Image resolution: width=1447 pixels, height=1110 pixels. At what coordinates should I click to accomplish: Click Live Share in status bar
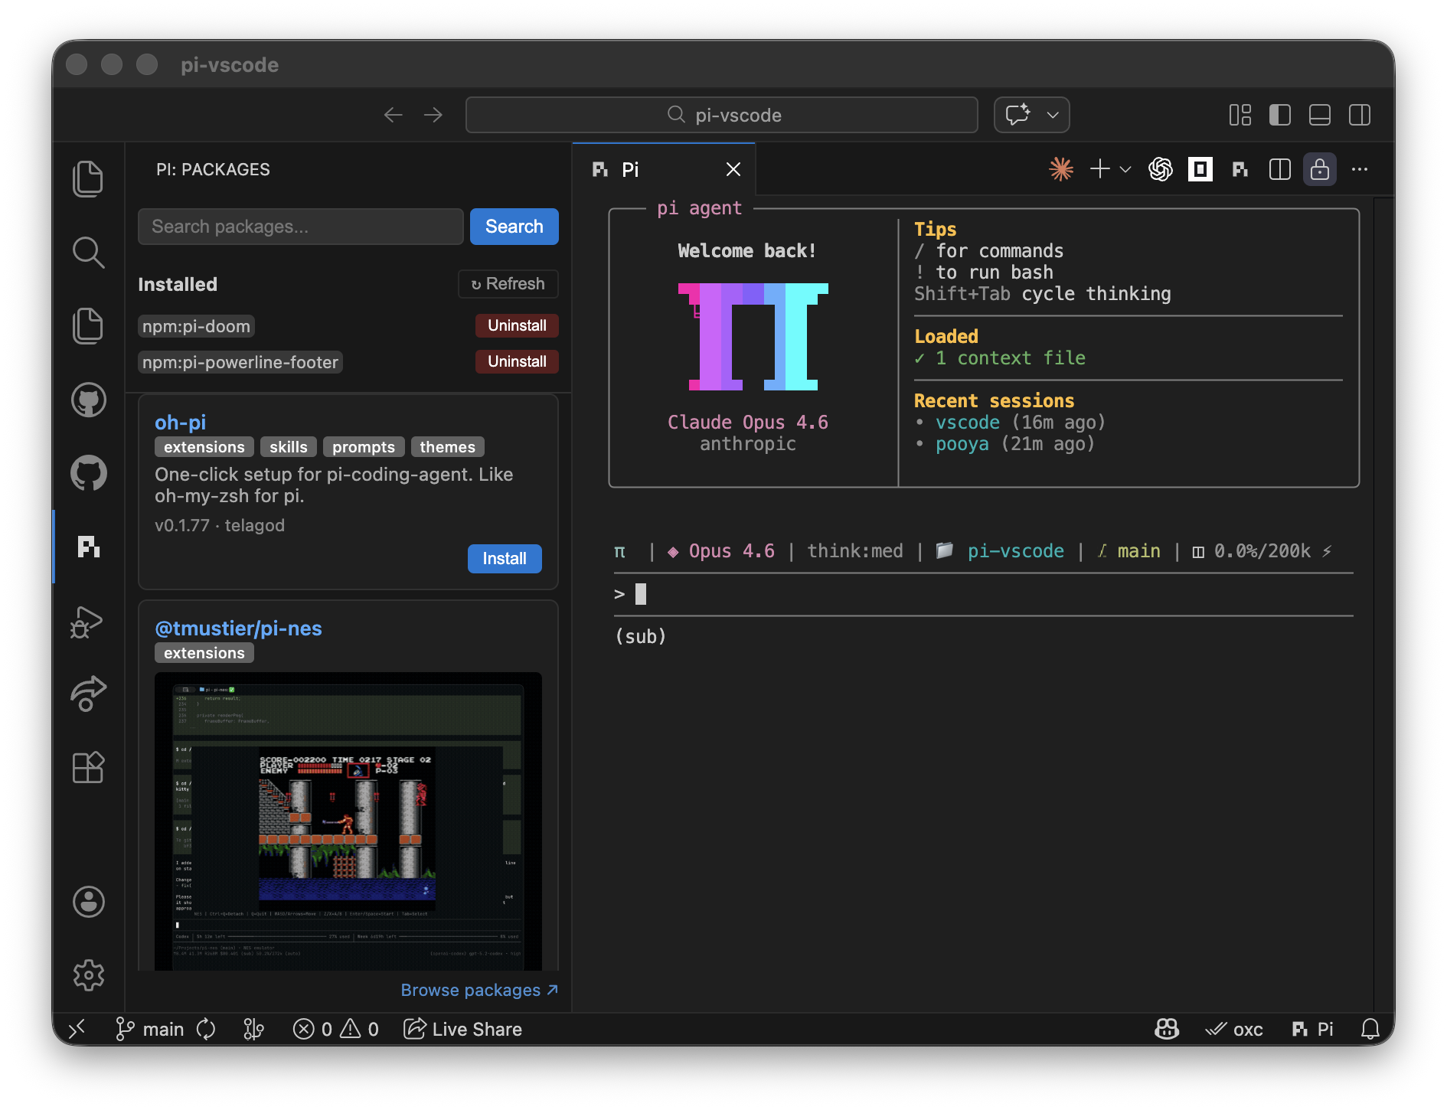[x=463, y=1029]
